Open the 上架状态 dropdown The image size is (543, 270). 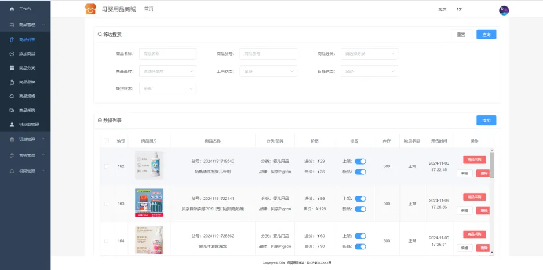pos(268,71)
